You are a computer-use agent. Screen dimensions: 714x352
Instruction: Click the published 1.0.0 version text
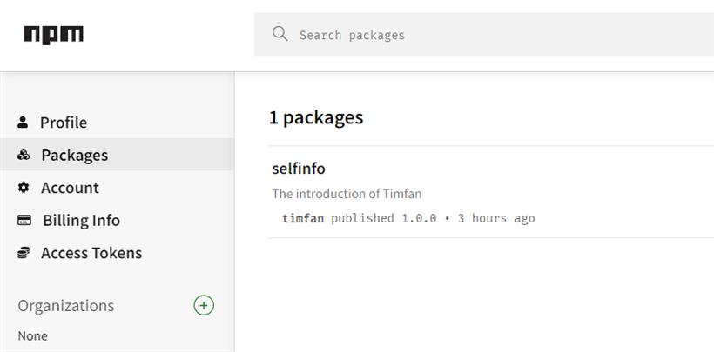coord(384,218)
